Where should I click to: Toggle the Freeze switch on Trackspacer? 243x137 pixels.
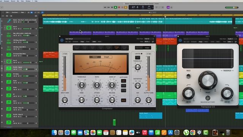coord(188,76)
